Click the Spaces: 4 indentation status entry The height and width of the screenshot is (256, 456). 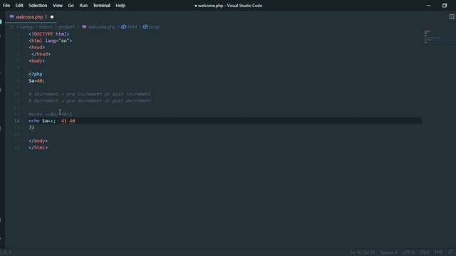pos(389,252)
